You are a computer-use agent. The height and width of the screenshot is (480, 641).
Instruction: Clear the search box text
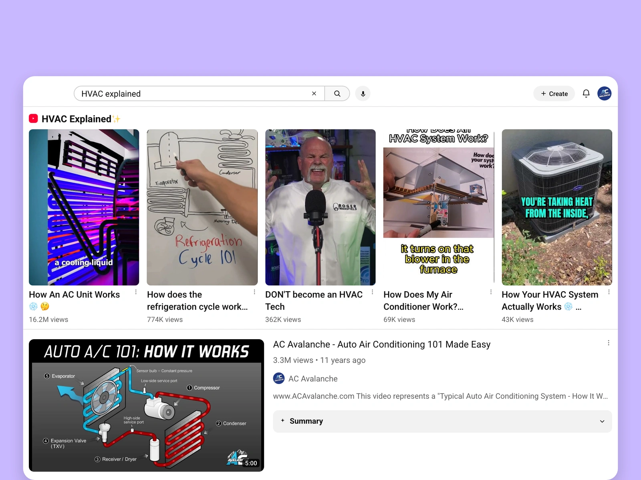pyautogui.click(x=314, y=94)
